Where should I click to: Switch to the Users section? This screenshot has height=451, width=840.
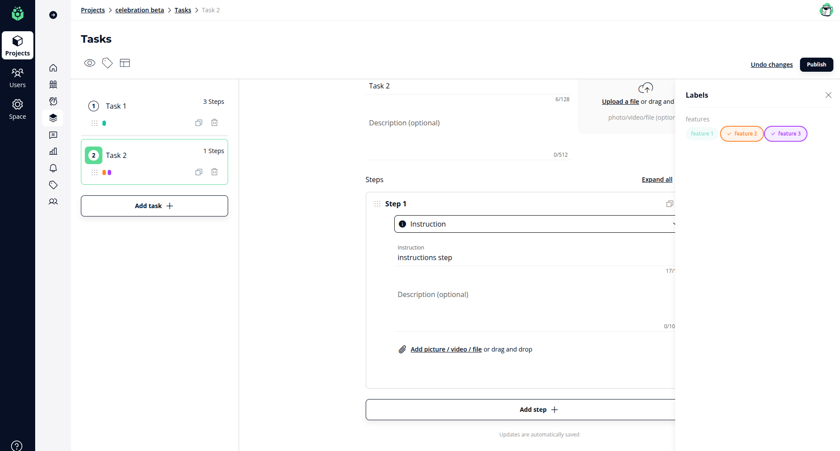(x=18, y=77)
